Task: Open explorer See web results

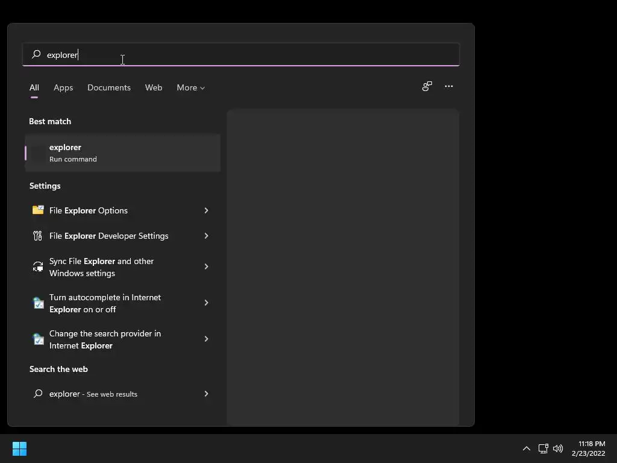Action: tap(122, 394)
